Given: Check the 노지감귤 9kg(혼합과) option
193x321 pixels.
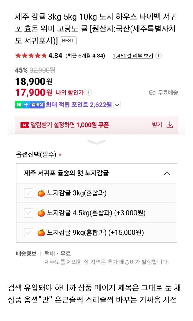Looking at the screenshot, I should [28, 233].
